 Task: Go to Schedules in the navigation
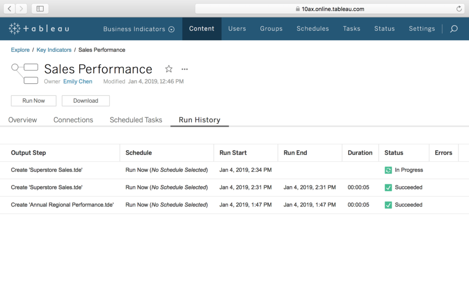312,28
